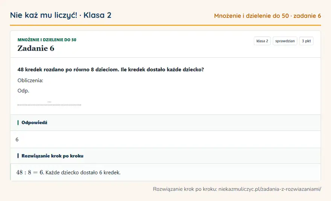The image size is (331, 201).
Task: Select the '3 pkt' tag
Action: 306,41
